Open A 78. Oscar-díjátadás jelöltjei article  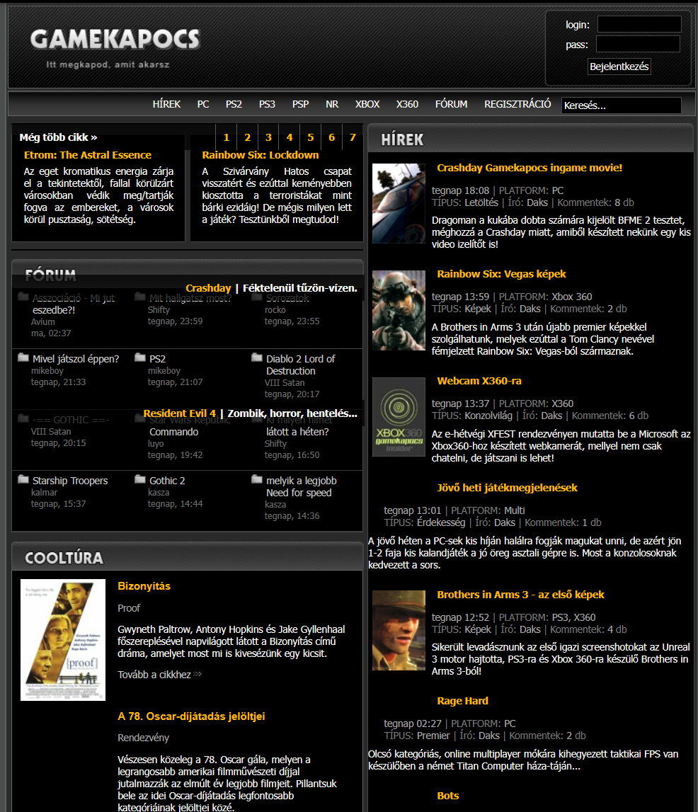point(191,716)
